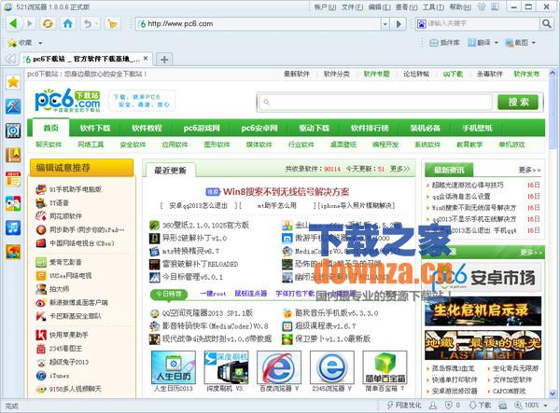
Task: Open the sidebar favorites star icon
Action: click(13, 82)
